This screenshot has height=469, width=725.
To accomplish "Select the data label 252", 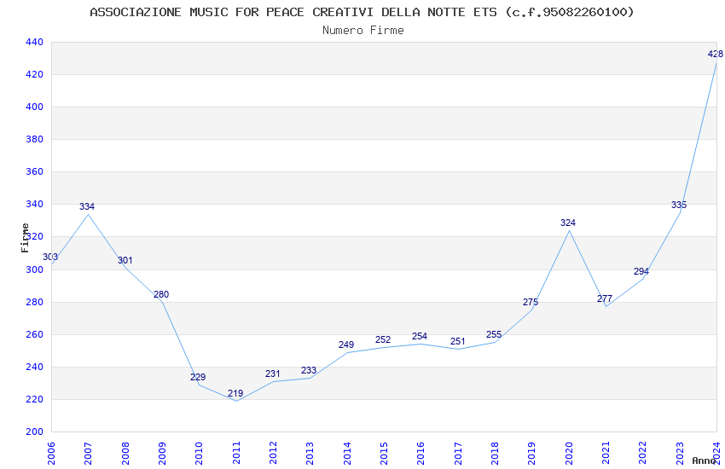I will click(383, 339).
